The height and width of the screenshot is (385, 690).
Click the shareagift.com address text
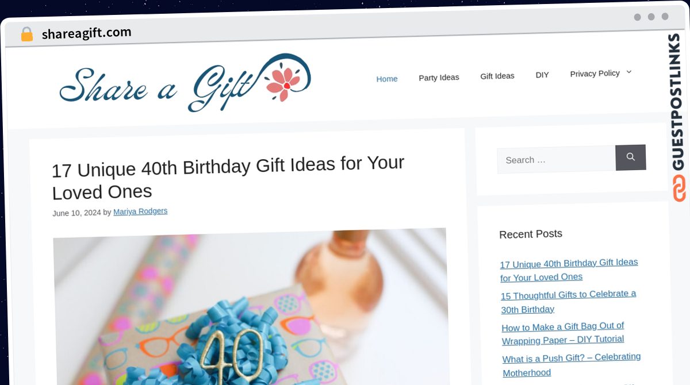[87, 33]
